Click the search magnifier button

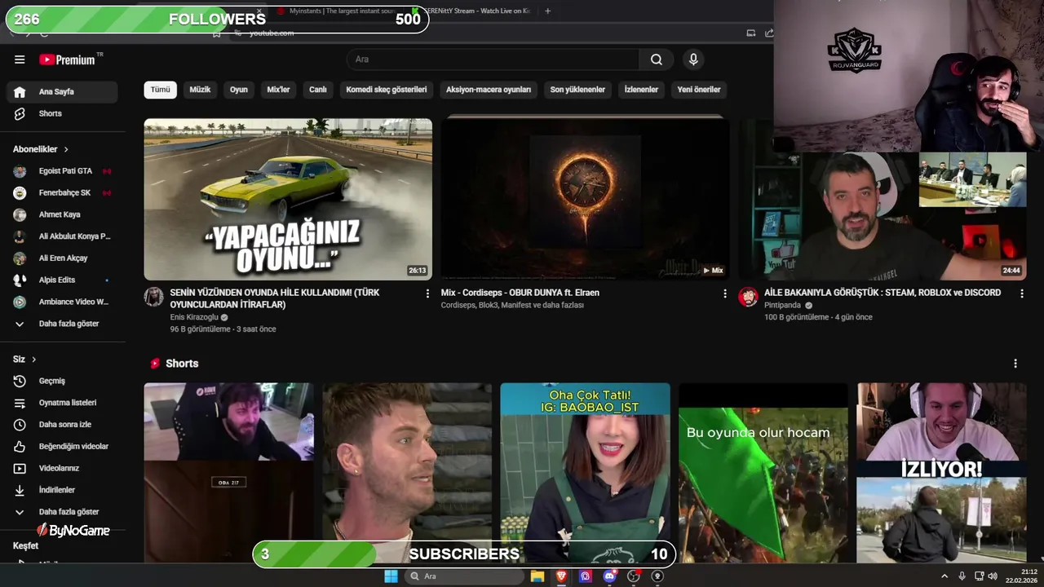tap(657, 60)
